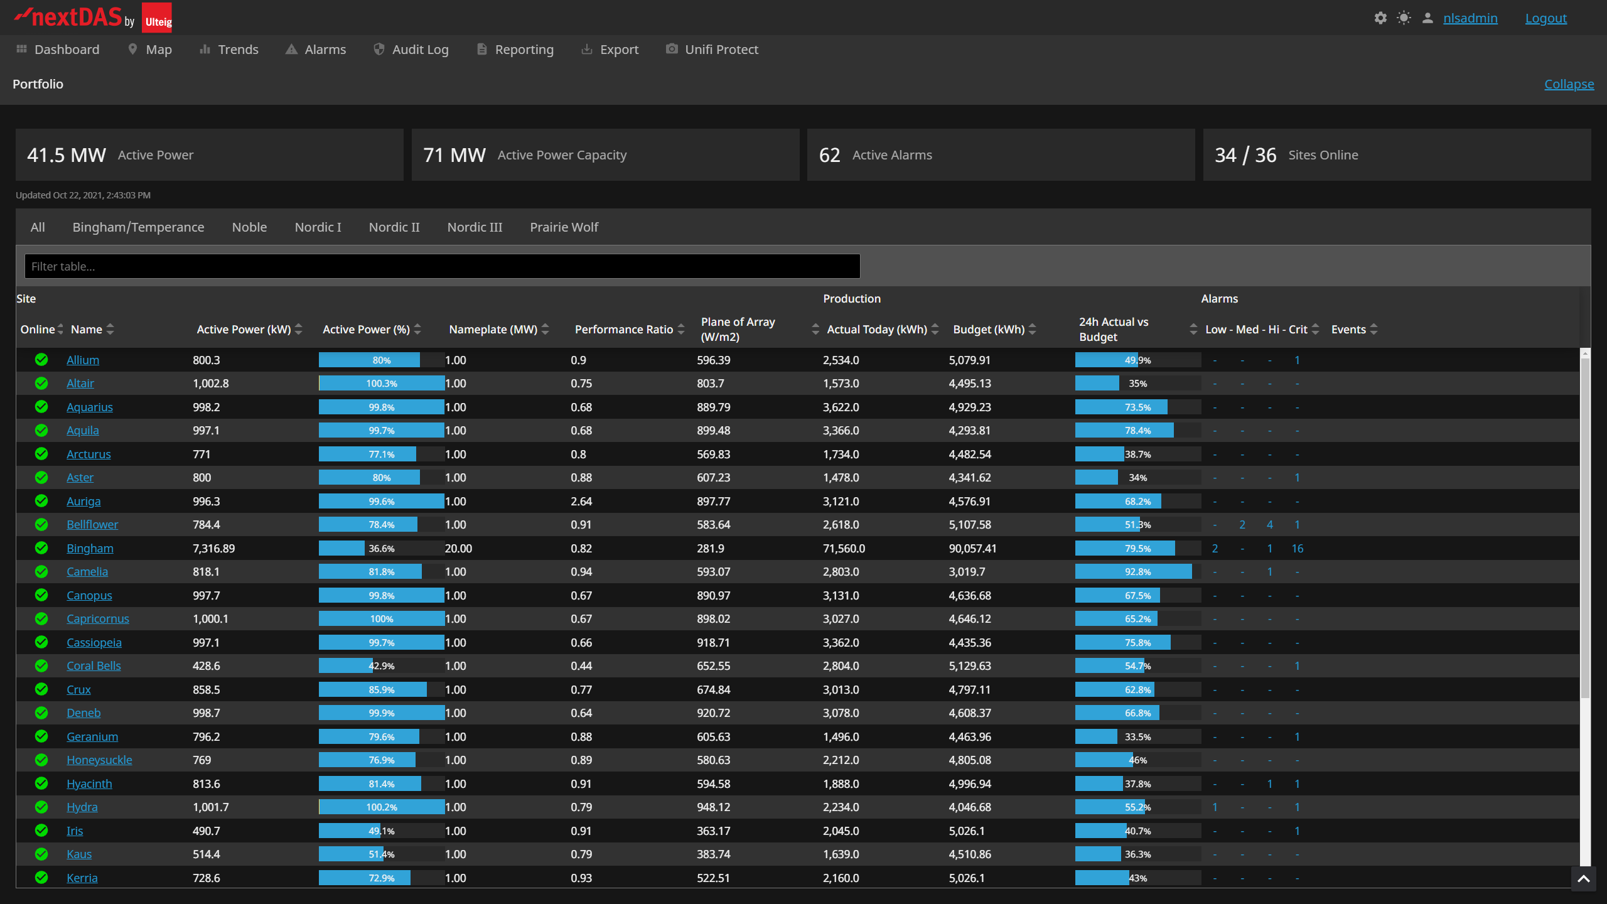Click Hydra online status check icon

[41, 807]
